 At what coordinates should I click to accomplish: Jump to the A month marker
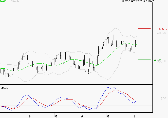82,116
